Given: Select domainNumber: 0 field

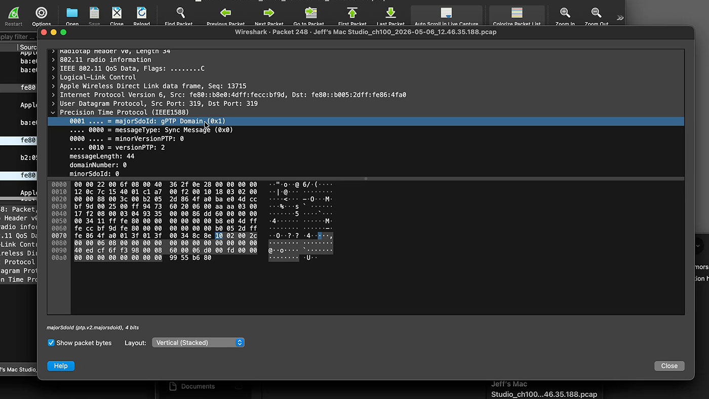Looking at the screenshot, I should pyautogui.click(x=366, y=165).
